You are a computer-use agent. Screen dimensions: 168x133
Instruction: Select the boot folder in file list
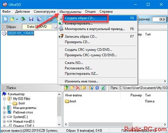click(71, 101)
